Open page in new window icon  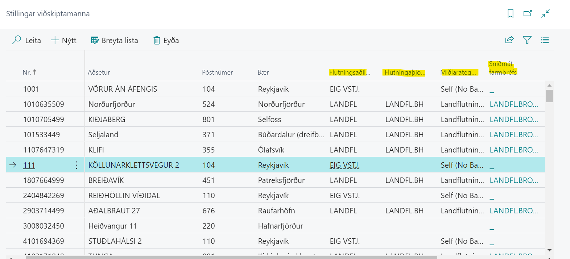pos(528,13)
